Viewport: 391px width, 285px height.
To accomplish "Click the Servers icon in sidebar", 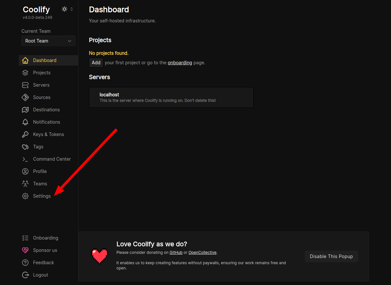I will point(25,85).
